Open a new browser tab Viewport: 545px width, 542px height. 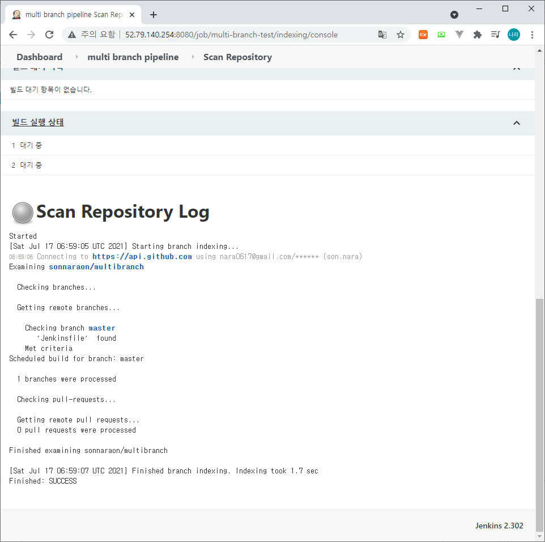[154, 15]
